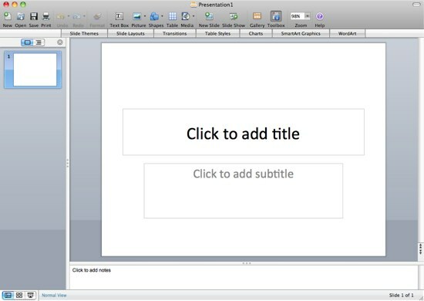Click the Print toolbar icon
424x301 pixels.
(46, 16)
